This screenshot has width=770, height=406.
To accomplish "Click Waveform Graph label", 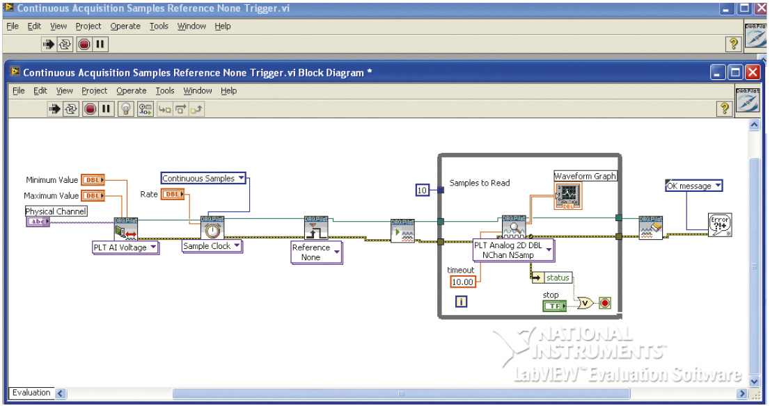I will [585, 176].
